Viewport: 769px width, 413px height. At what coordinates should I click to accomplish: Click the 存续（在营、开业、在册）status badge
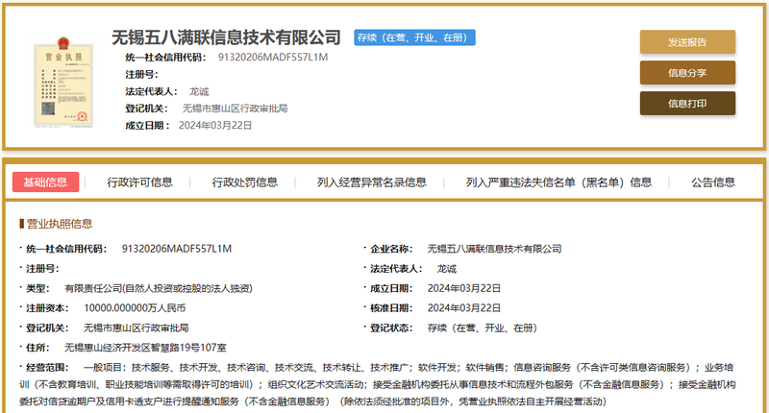point(414,37)
